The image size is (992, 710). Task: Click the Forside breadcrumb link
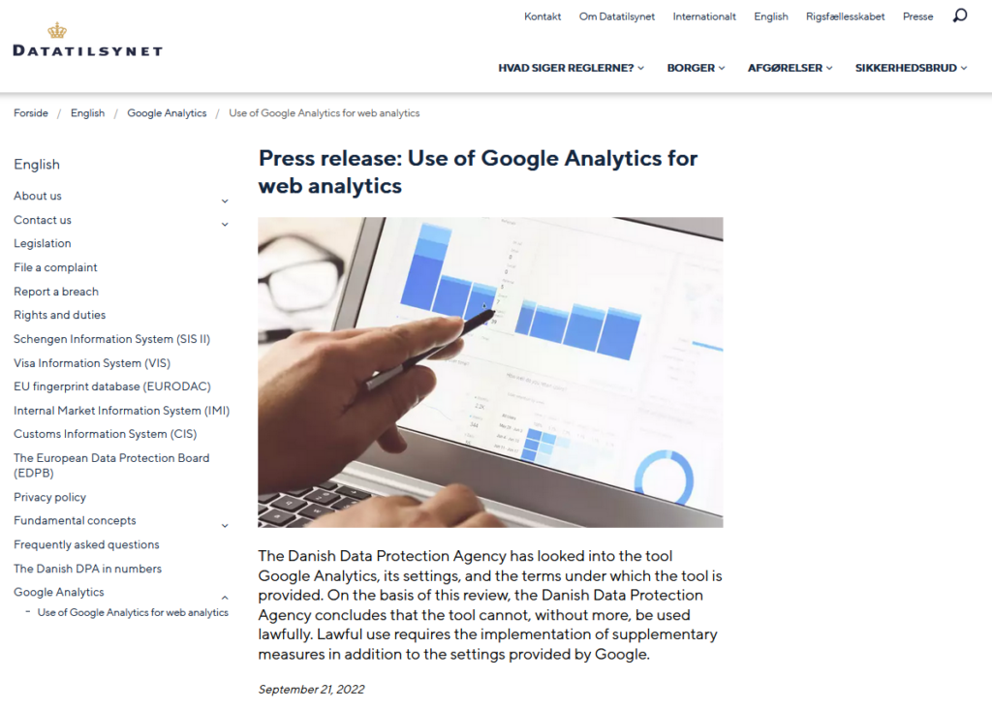(31, 112)
